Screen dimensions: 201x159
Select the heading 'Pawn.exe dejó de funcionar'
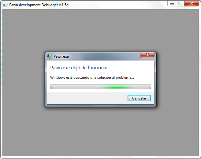coord(79,68)
